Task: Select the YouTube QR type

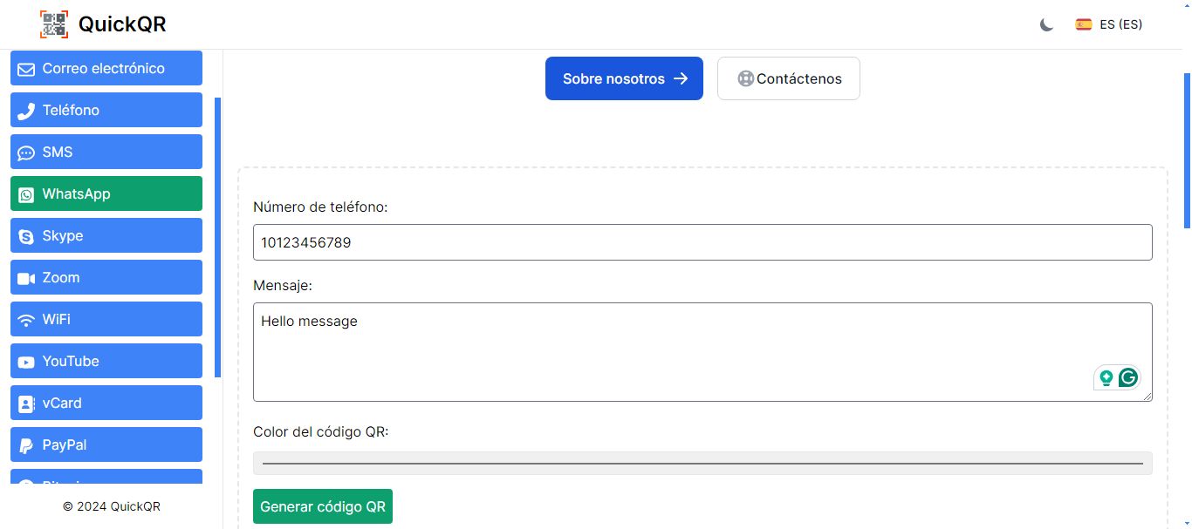Action: 106,362
